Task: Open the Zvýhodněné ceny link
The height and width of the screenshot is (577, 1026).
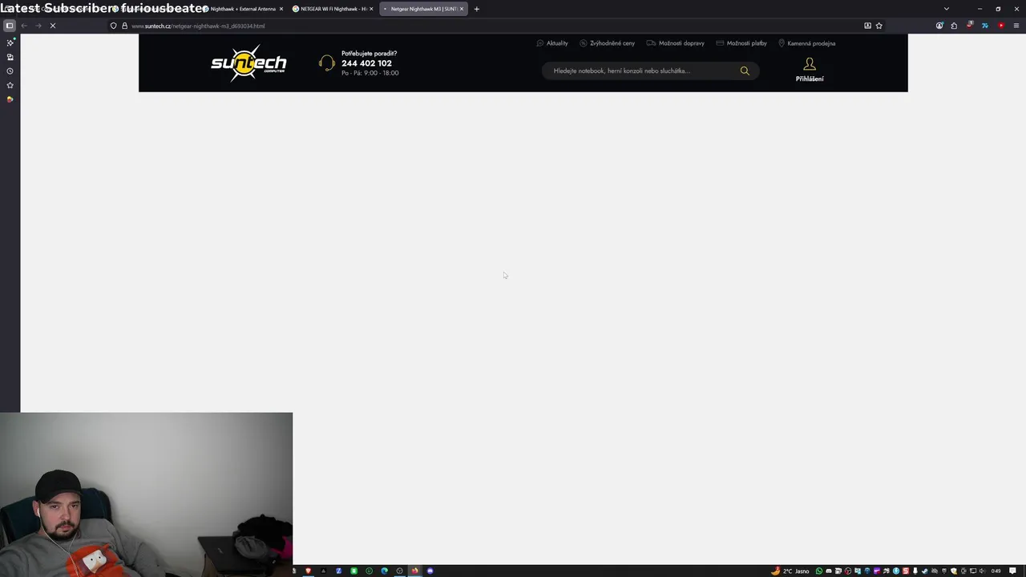Action: (x=608, y=43)
